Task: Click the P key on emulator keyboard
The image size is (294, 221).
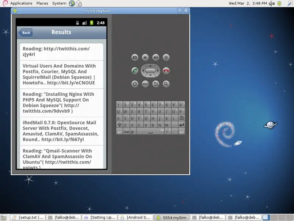Action: coord(182,111)
